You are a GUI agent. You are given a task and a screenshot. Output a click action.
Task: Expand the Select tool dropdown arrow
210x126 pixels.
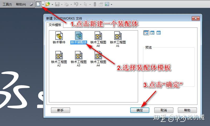[x=90, y=4]
